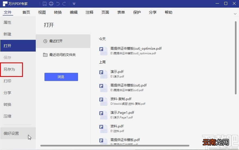
Task: Click file icon of 需提供证件模板(cut)_optimize.pdf
Action: point(103,51)
